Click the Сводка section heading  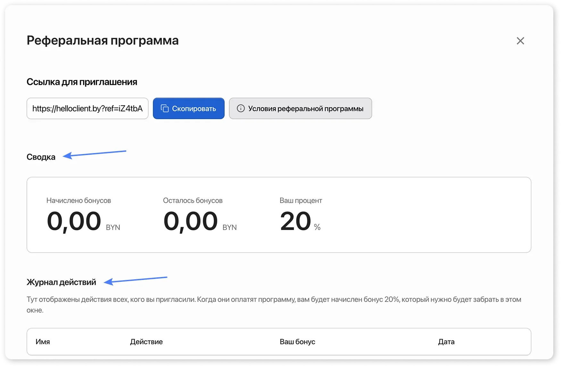coord(41,157)
